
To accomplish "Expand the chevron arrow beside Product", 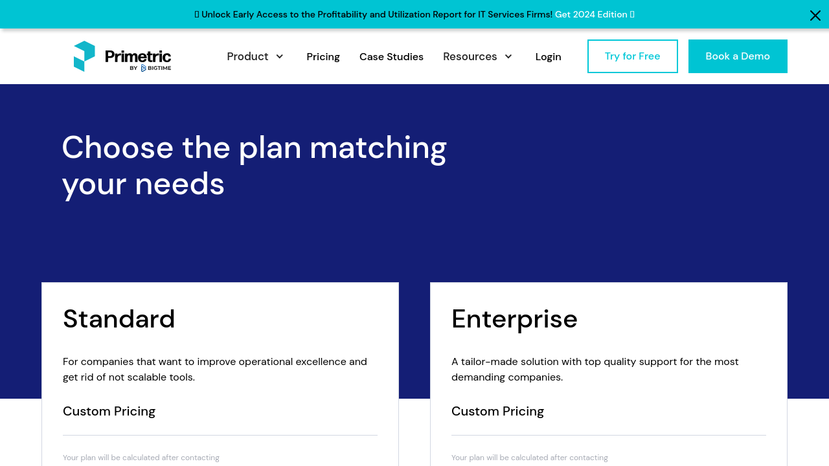I will click(280, 56).
